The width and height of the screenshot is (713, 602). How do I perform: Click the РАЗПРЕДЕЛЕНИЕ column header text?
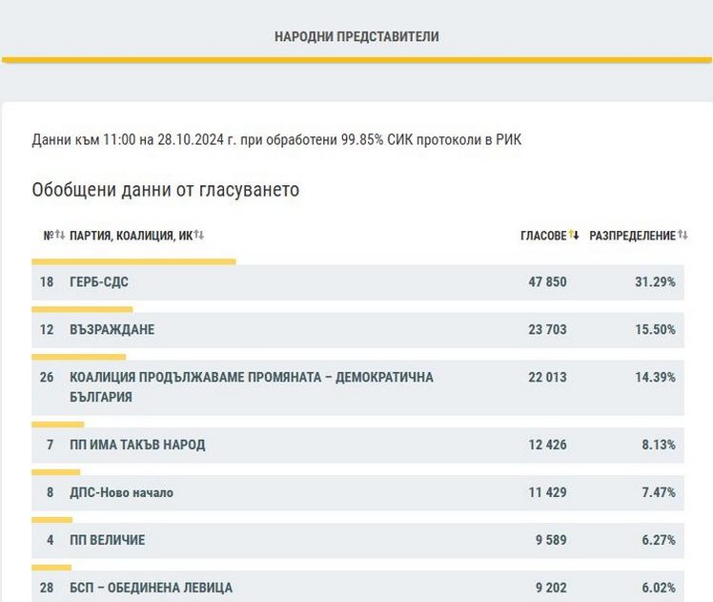tap(632, 236)
